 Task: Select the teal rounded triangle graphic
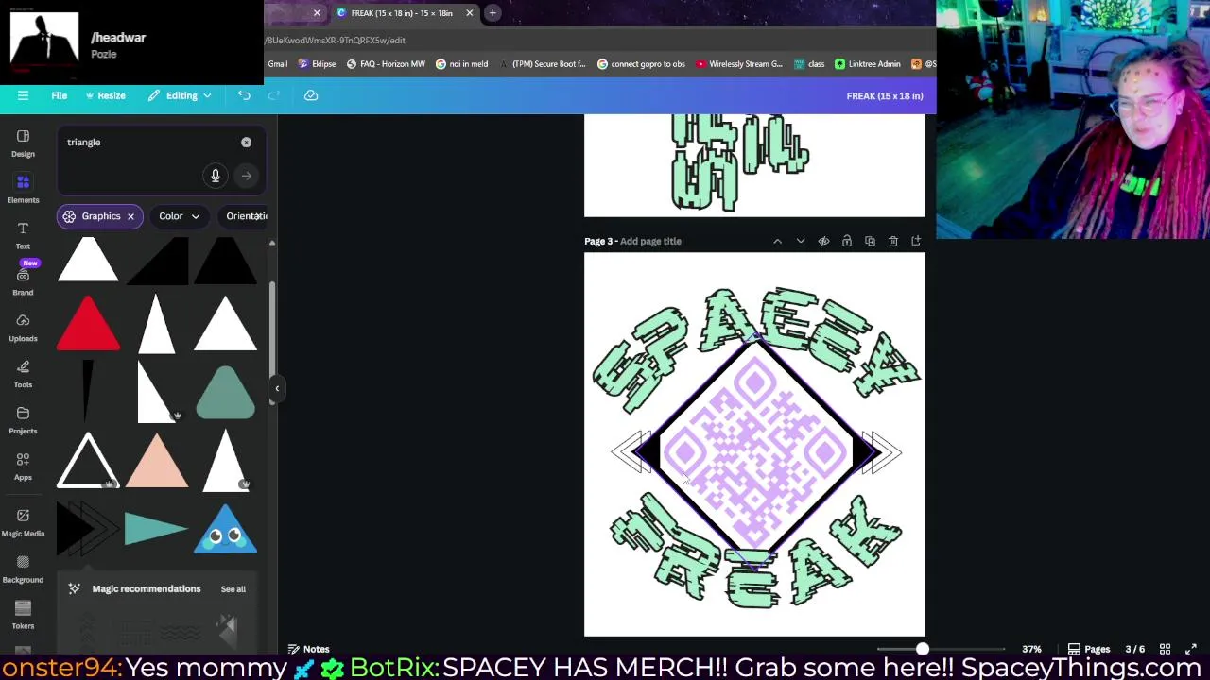[x=225, y=392]
